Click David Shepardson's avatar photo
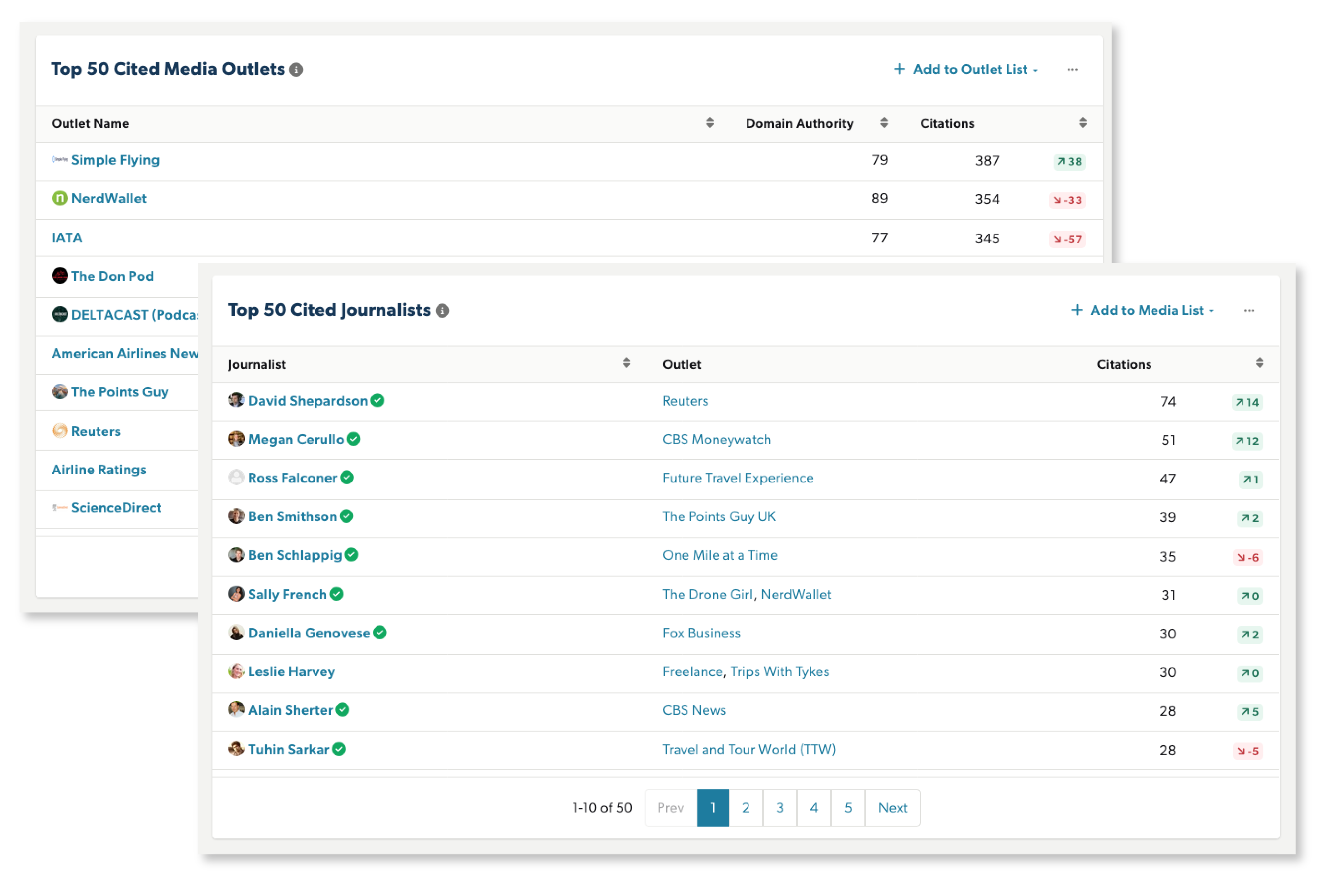1317x883 pixels. tap(236, 401)
